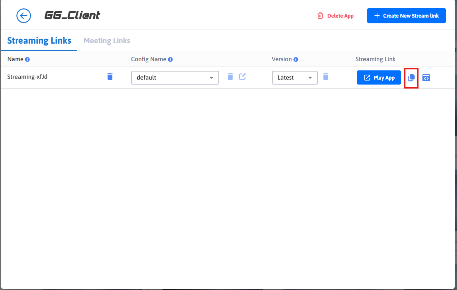Viewport: 457px width, 290px height.
Task: Click the GG_Client app title
Action: pos(72,16)
